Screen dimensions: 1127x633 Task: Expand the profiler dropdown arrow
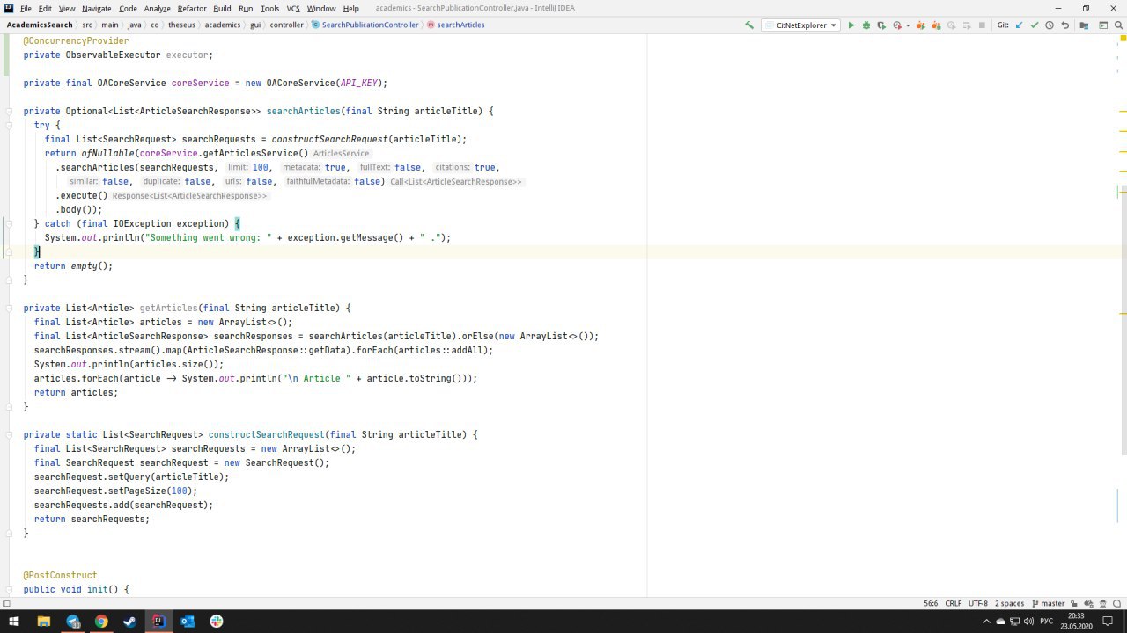(x=907, y=25)
